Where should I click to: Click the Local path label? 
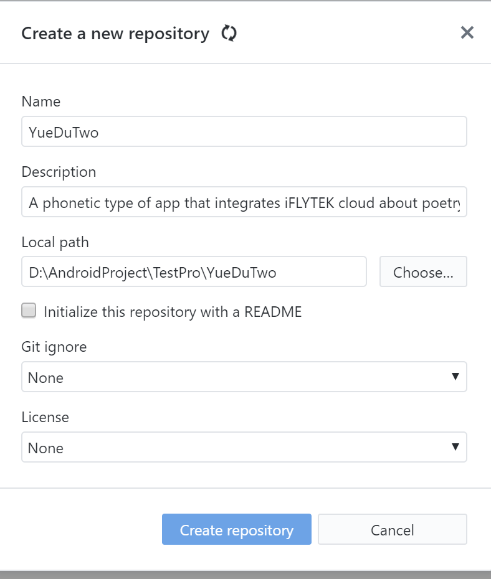coord(55,243)
